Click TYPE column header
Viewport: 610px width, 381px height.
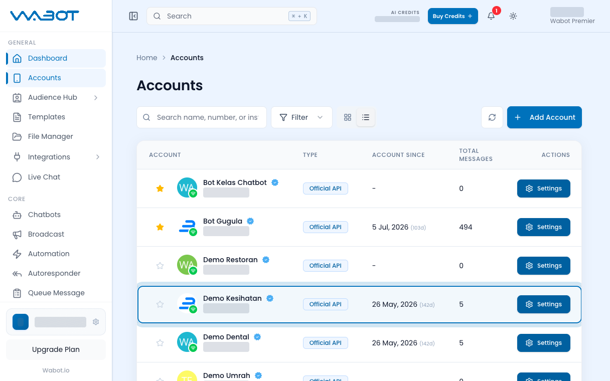(310, 155)
